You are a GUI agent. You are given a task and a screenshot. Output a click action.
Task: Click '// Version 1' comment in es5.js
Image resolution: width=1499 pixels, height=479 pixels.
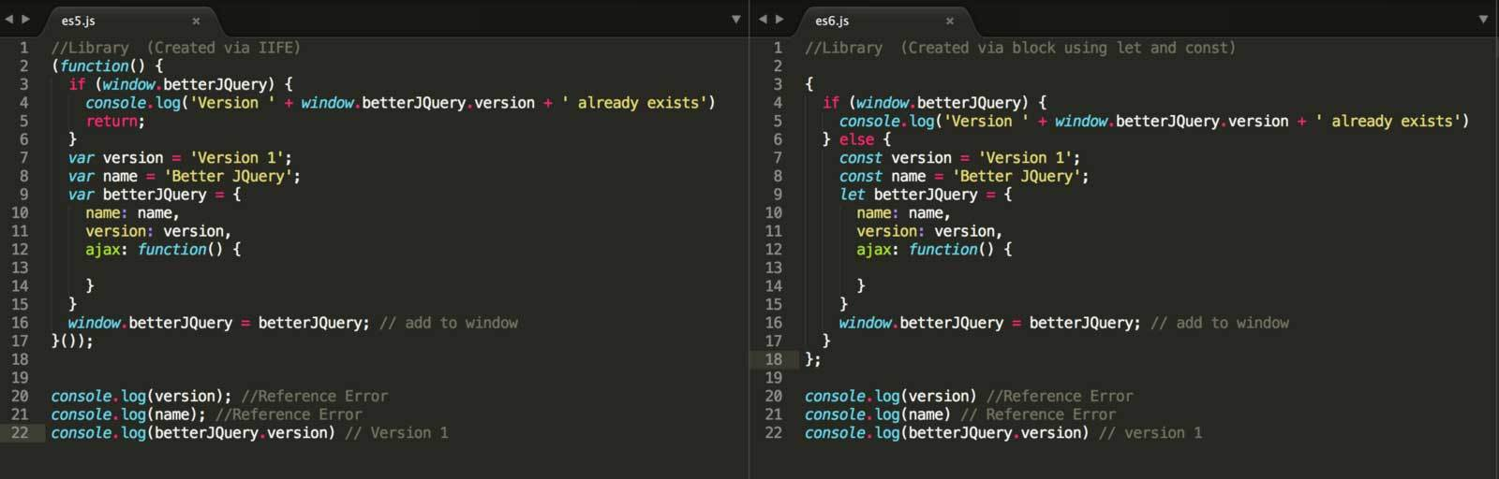396,433
